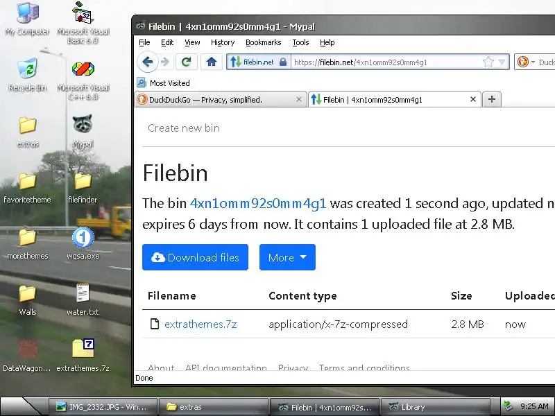Viewport: 555px width, 416px height.
Task: Go to browser Home page icon
Action: click(x=212, y=62)
